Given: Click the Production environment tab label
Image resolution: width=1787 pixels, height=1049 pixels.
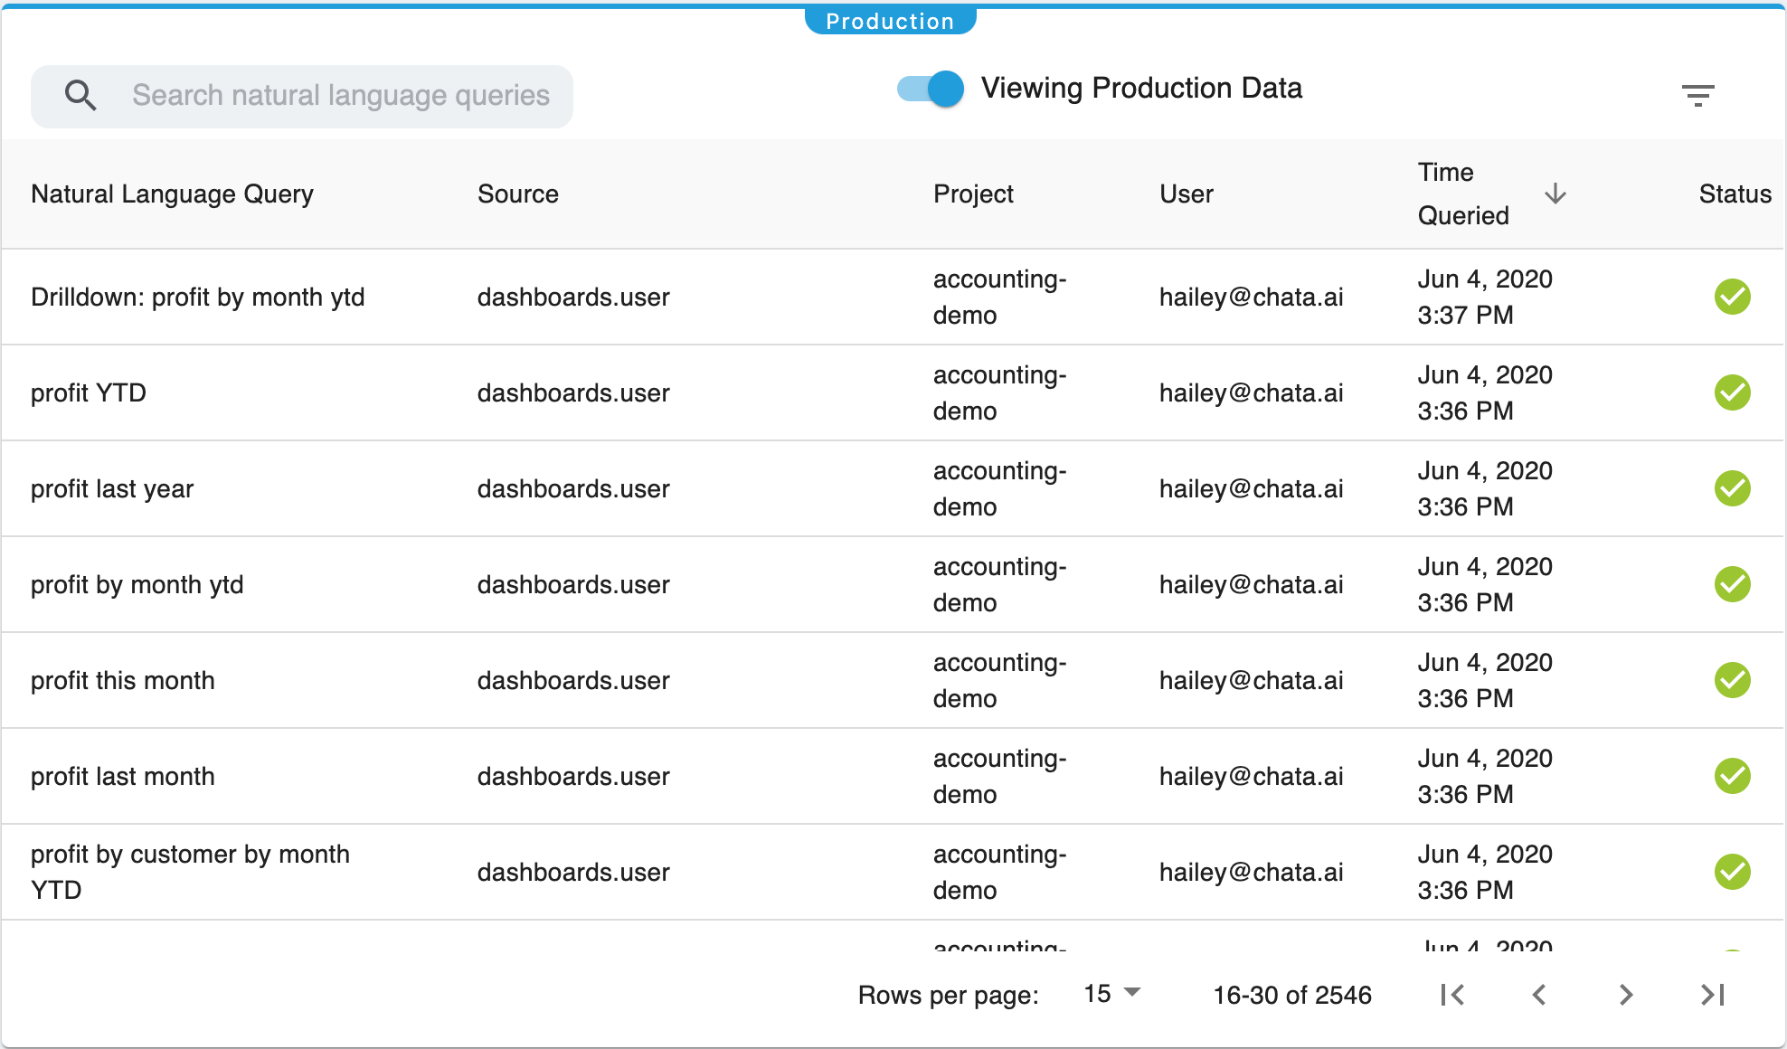Looking at the screenshot, I should (890, 21).
